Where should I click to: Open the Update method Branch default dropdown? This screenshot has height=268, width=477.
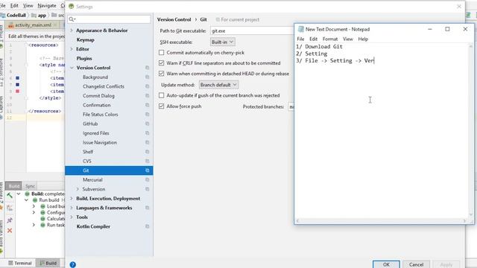pos(218,85)
